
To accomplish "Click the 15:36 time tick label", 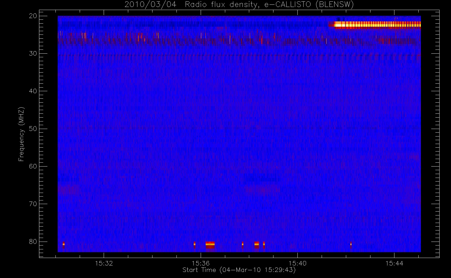I will coord(201,263).
